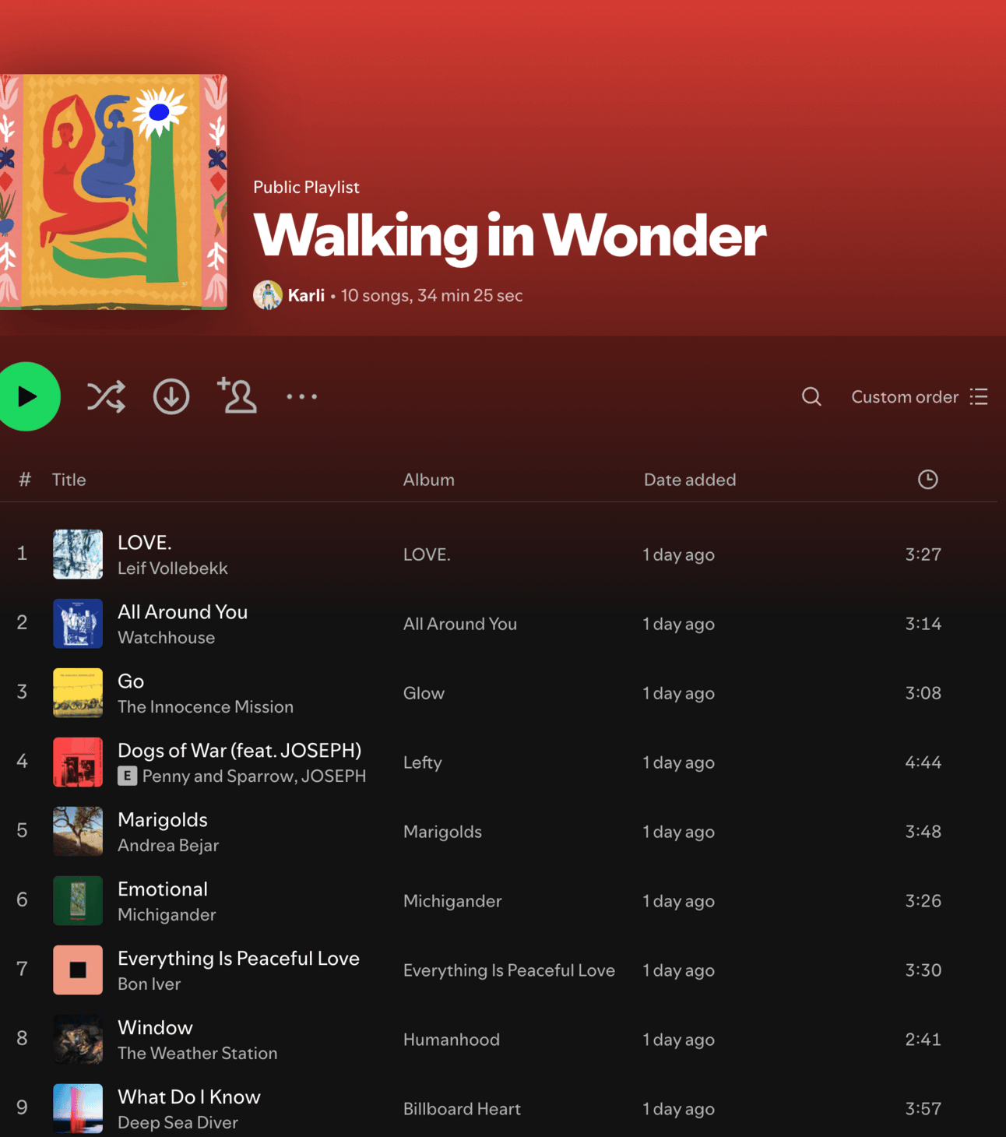
Task: Open the Custom order sort dropdown
Action: click(920, 396)
